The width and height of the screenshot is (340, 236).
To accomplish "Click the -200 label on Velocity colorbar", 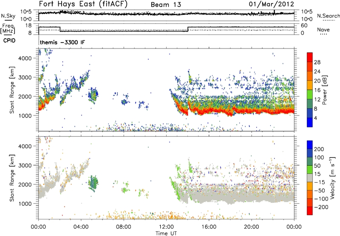I will click(x=321, y=207).
